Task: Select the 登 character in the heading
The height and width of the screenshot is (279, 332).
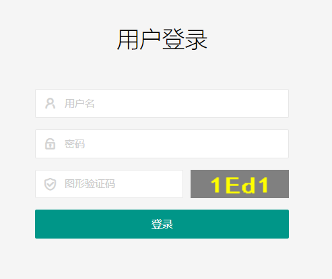Action: (173, 40)
